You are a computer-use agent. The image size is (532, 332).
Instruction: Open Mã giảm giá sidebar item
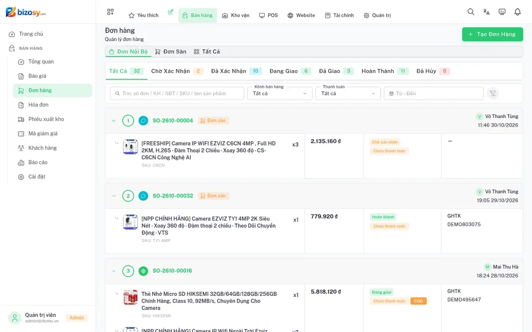point(52,134)
